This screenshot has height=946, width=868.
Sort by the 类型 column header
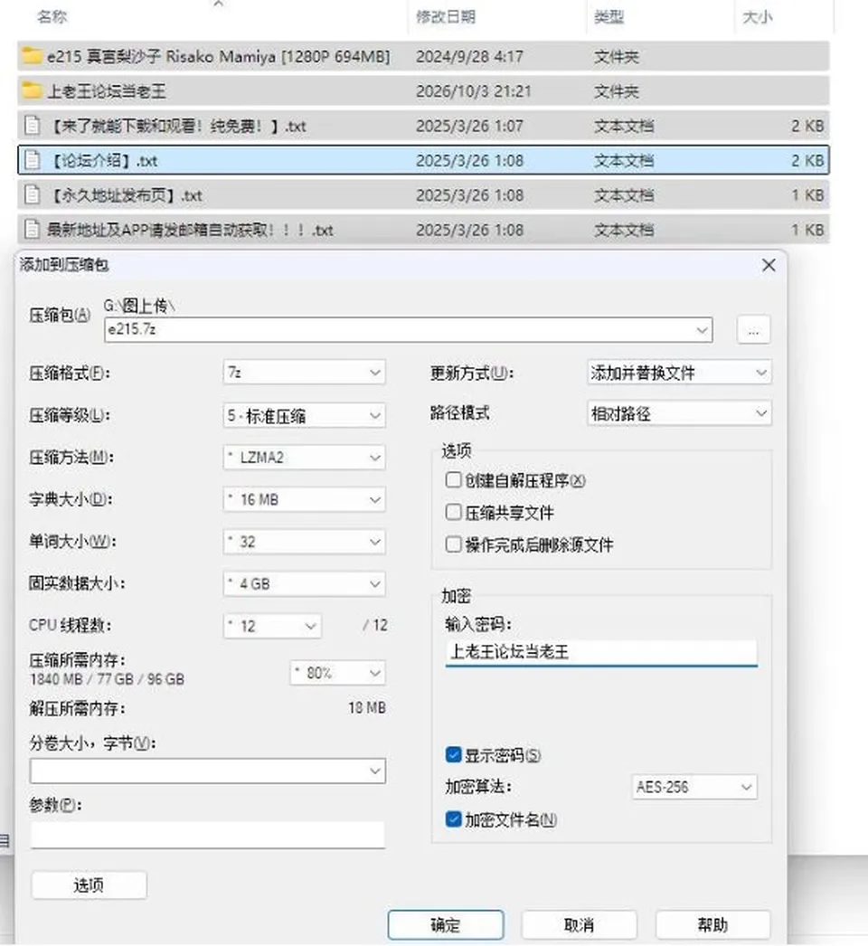point(609,16)
